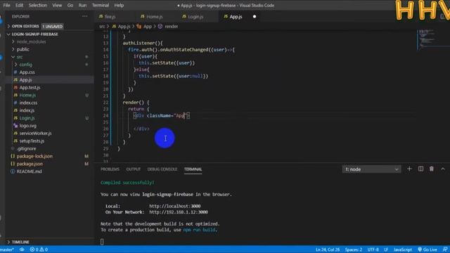The image size is (450, 253).
Task: Open Selection menu
Action: point(37,5)
